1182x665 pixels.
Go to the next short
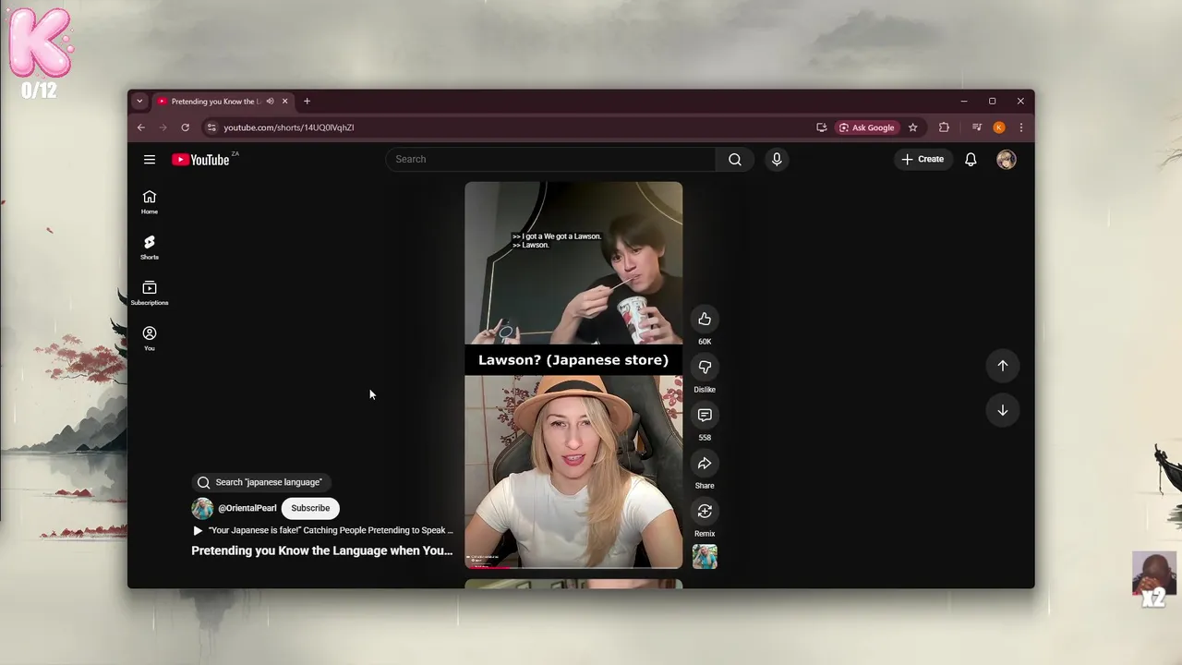(1002, 410)
